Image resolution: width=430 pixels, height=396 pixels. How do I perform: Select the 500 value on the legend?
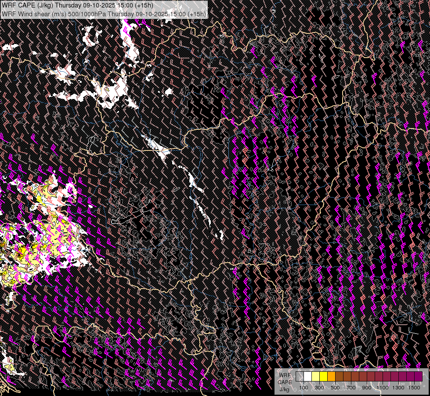pyautogui.click(x=335, y=388)
